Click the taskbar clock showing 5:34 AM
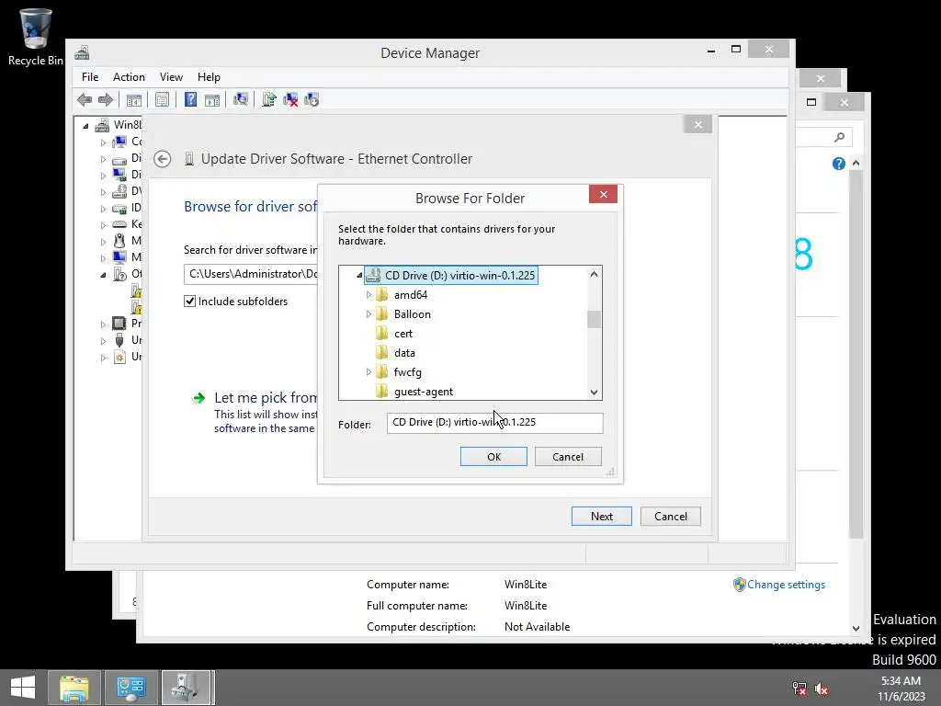The width and height of the screenshot is (941, 706). click(901, 689)
